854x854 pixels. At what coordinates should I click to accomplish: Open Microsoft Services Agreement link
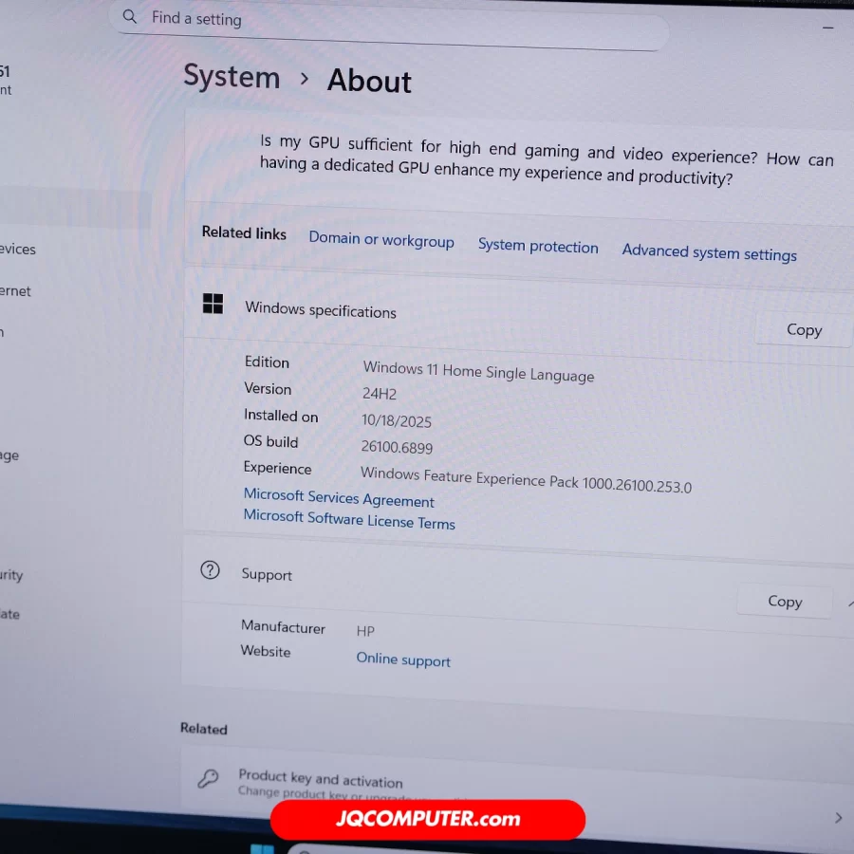point(339,498)
